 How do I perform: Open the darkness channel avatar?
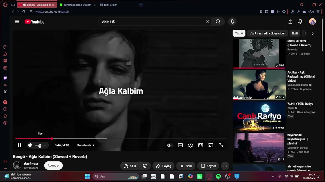(17, 166)
